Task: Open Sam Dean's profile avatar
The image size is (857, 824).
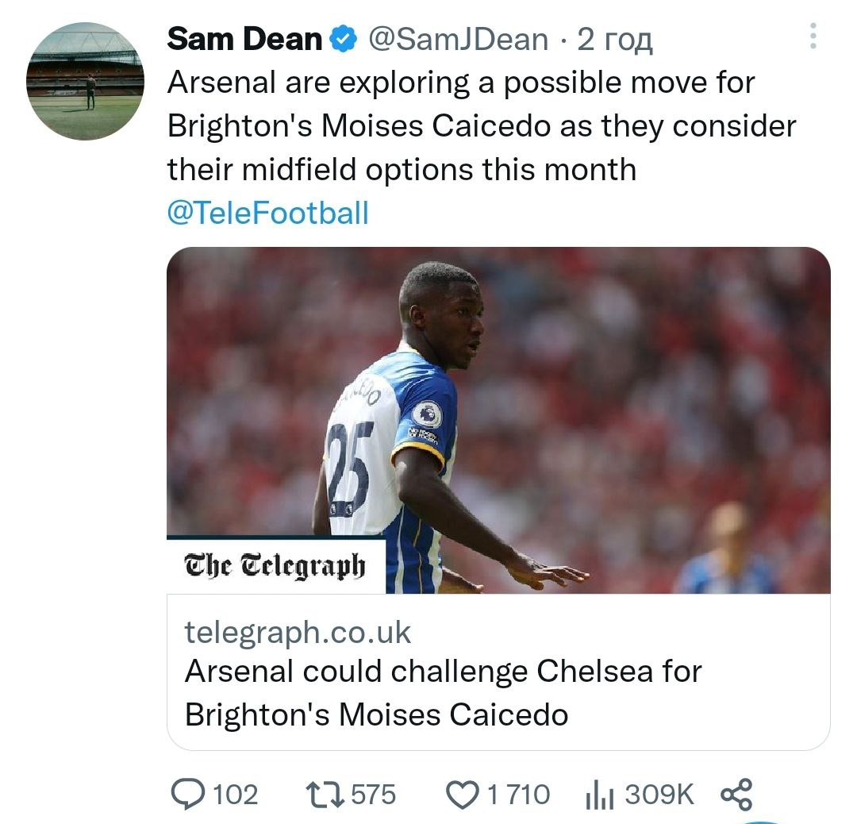Action: click(85, 82)
